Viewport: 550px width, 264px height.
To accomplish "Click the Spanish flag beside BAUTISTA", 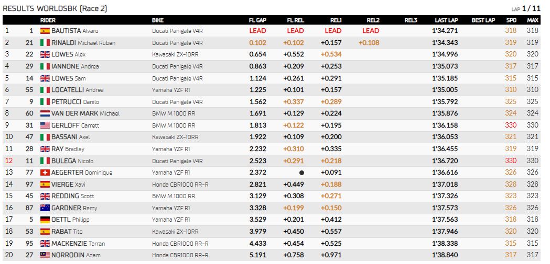I will pyautogui.click(x=45, y=31).
